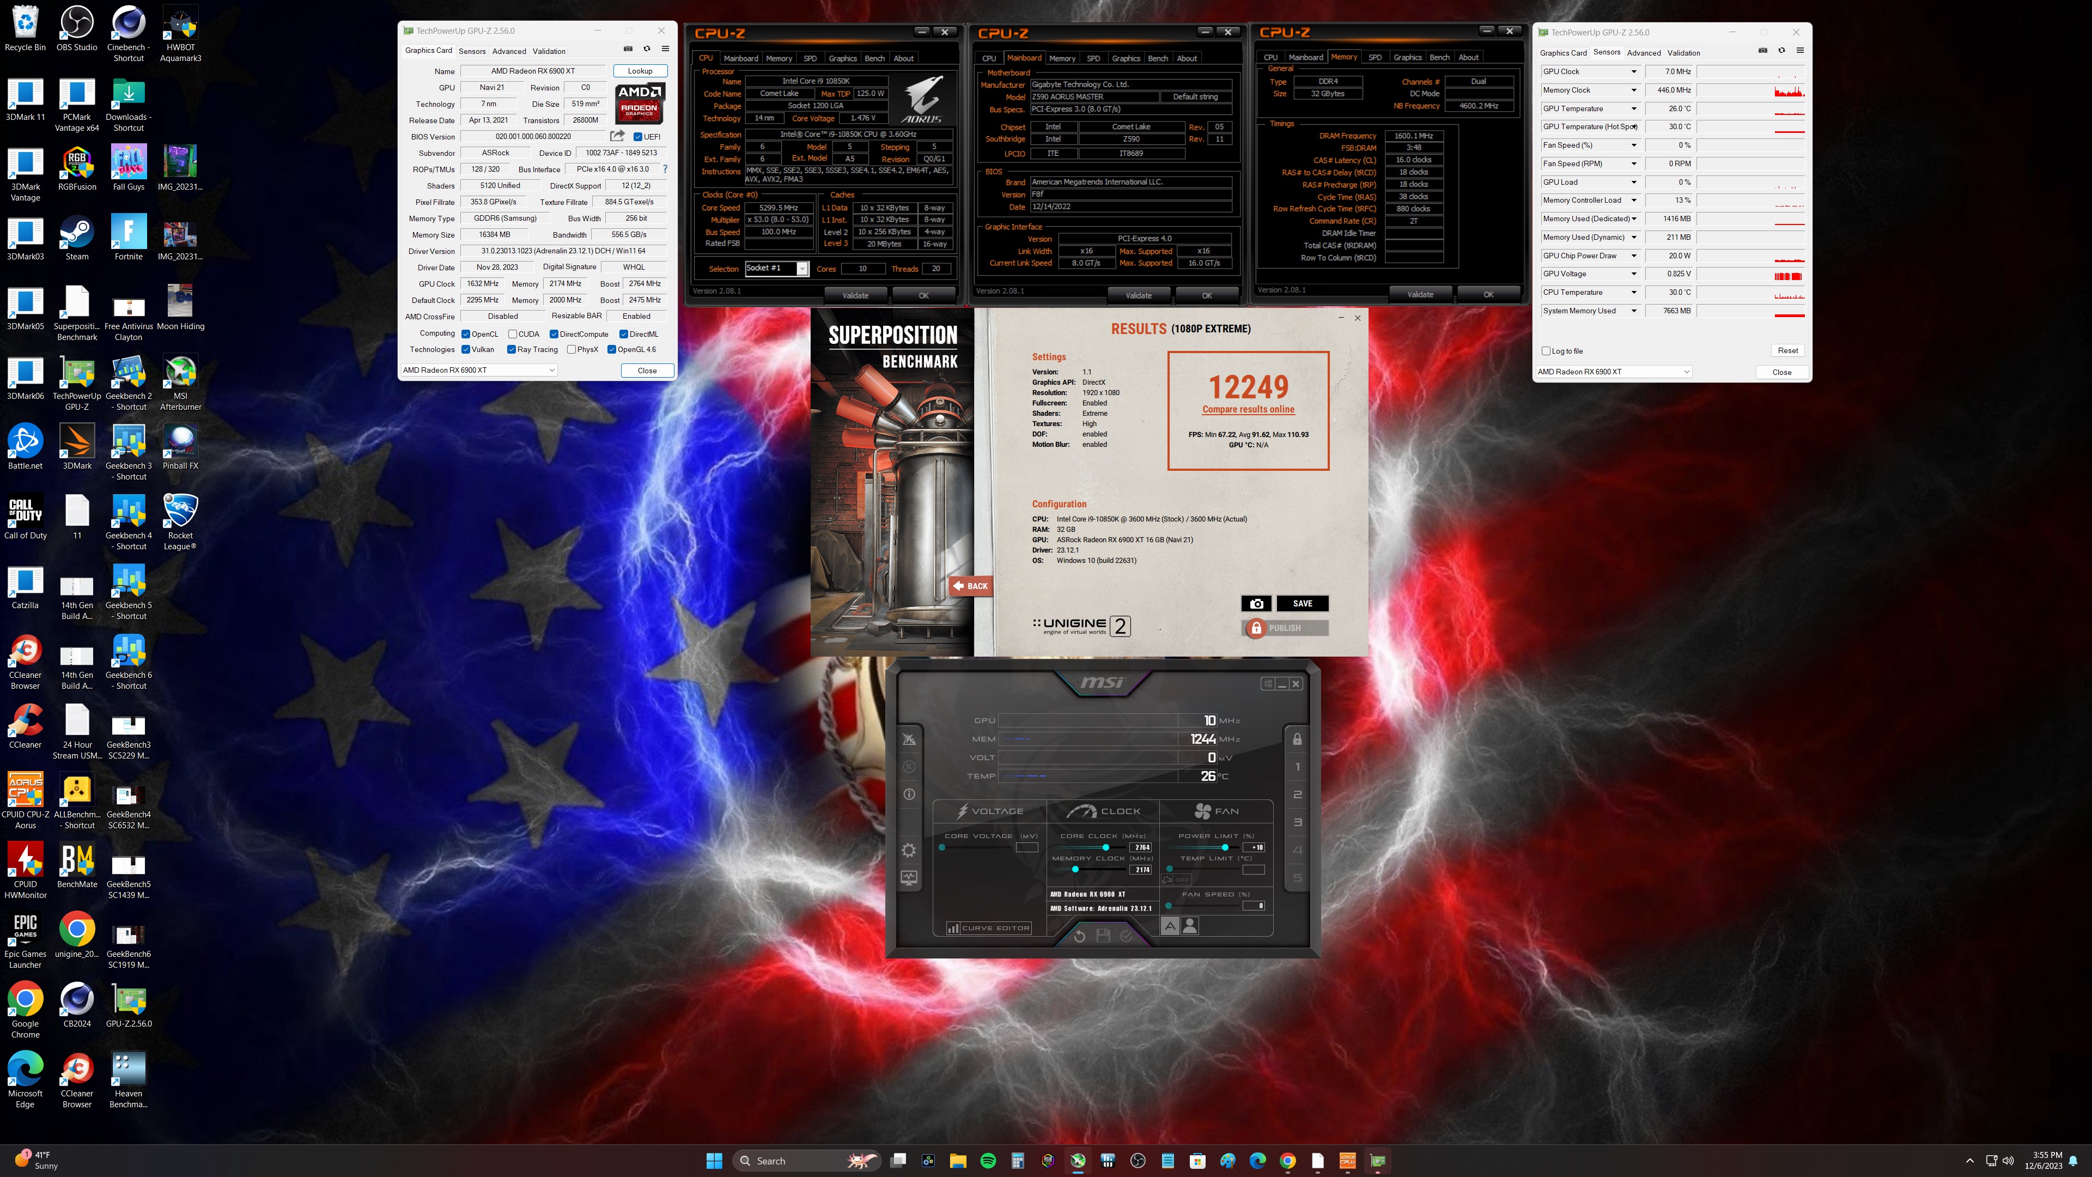Click the user-defined fan profile icon

pyautogui.click(x=1190, y=925)
